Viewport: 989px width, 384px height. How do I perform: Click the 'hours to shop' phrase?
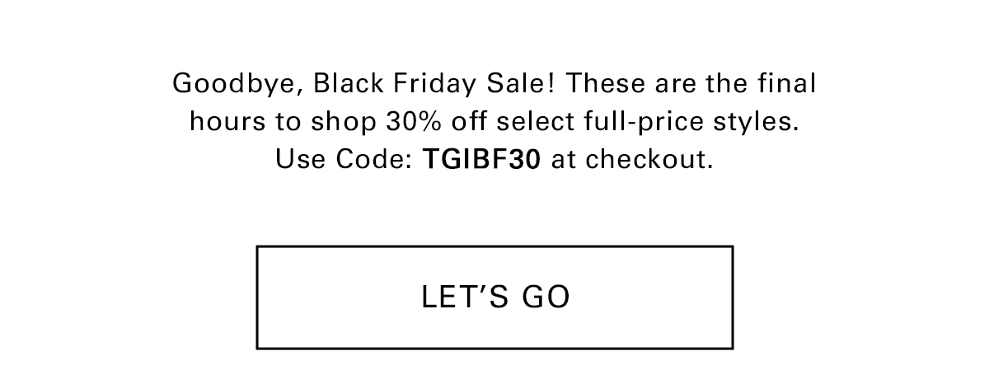pos(283,124)
